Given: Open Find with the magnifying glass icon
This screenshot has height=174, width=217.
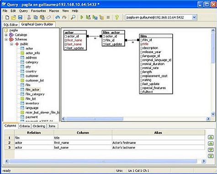Looking at the screenshot, I should [73, 17].
